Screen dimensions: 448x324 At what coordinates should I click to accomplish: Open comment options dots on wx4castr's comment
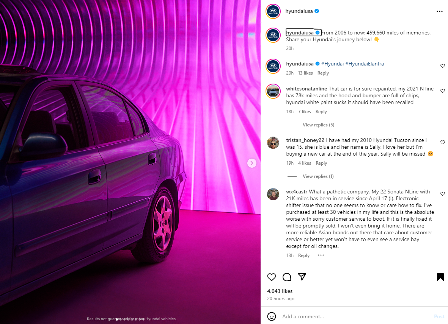[321, 255]
